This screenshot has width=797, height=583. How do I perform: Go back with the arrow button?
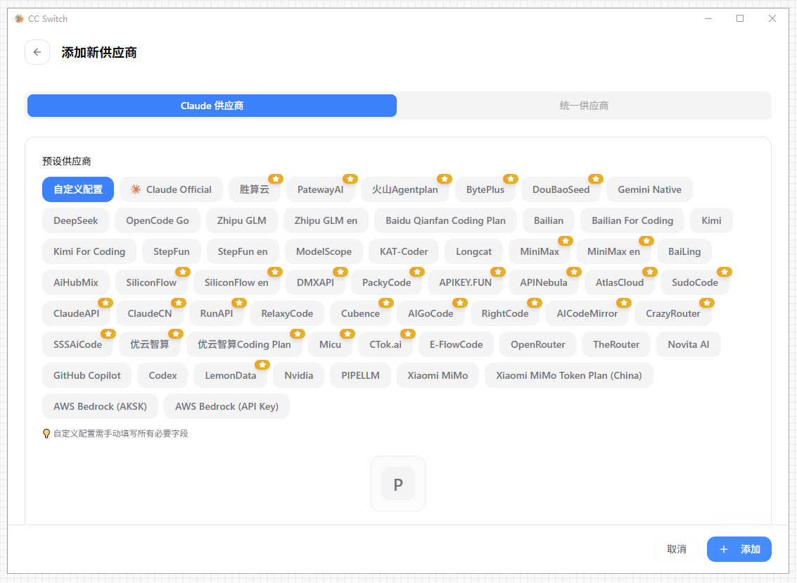[37, 52]
